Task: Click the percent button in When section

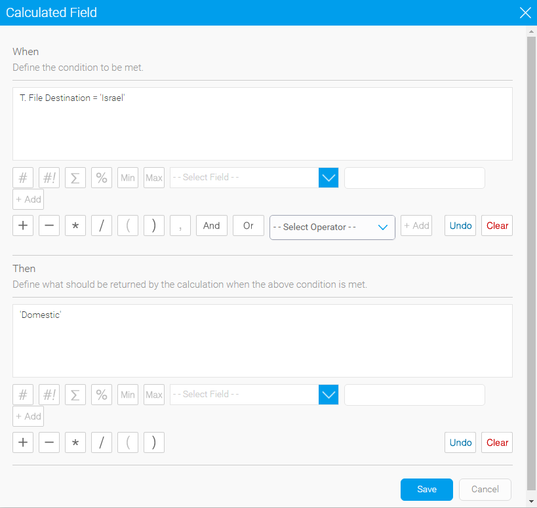Action: (x=102, y=178)
